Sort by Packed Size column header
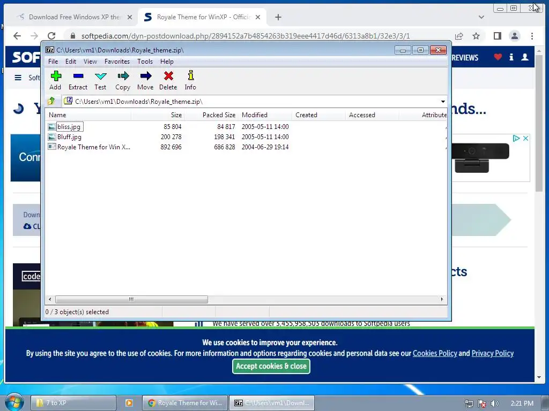Screen dimensions: 549x411 click(211, 115)
